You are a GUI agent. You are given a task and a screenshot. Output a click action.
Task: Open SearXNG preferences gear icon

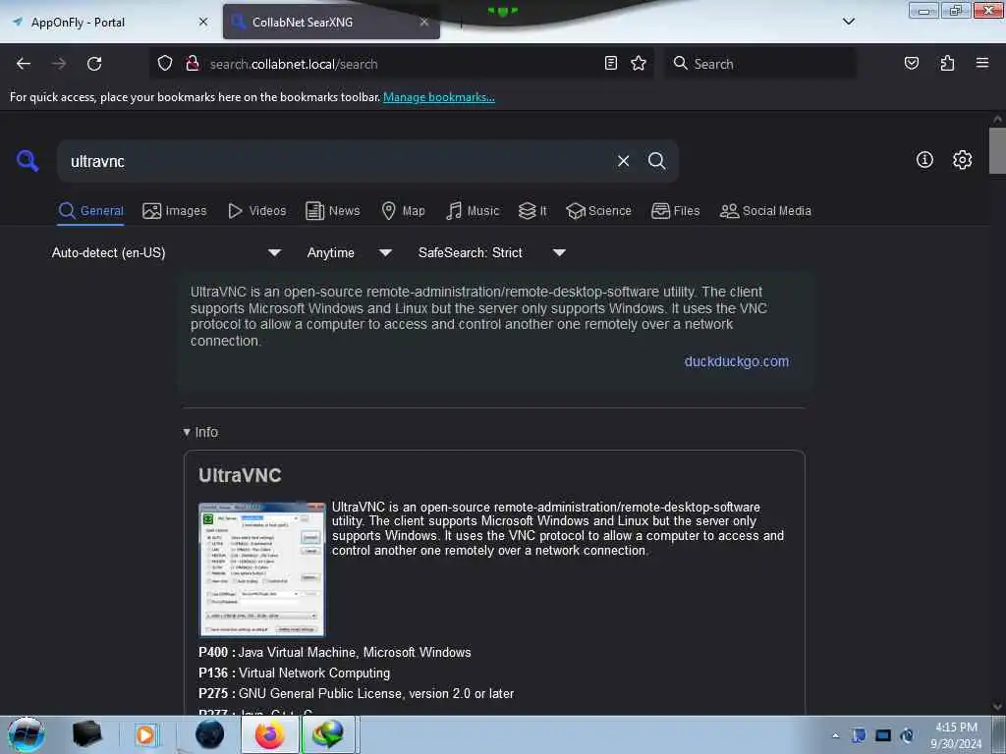963,160
